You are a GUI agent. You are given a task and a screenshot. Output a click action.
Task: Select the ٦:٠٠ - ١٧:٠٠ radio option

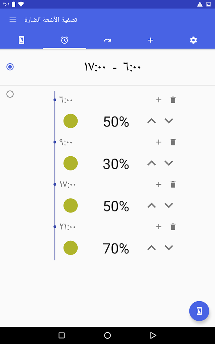point(10,67)
